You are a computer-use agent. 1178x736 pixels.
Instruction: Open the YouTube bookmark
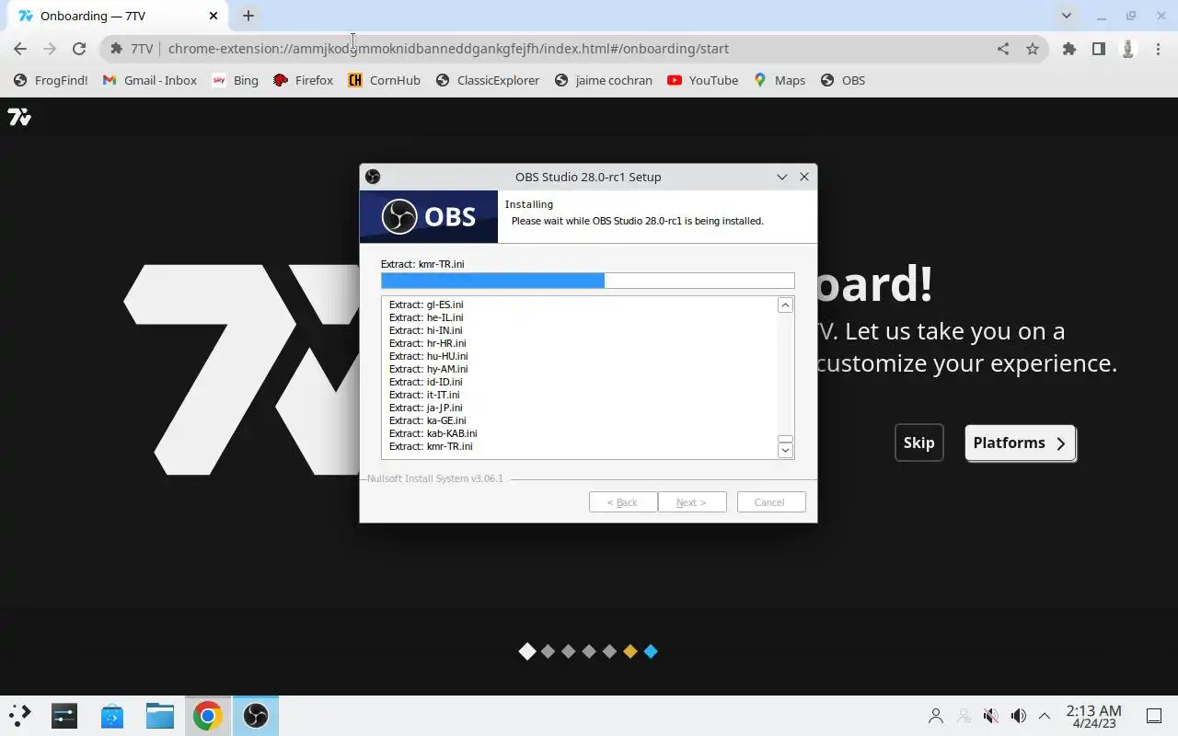(x=702, y=80)
